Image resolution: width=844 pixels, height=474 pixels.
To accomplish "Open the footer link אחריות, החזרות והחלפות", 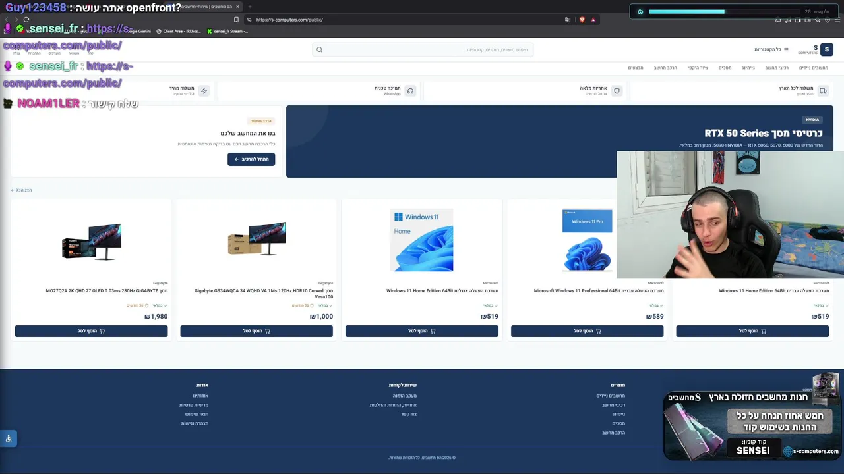I will [x=393, y=405].
